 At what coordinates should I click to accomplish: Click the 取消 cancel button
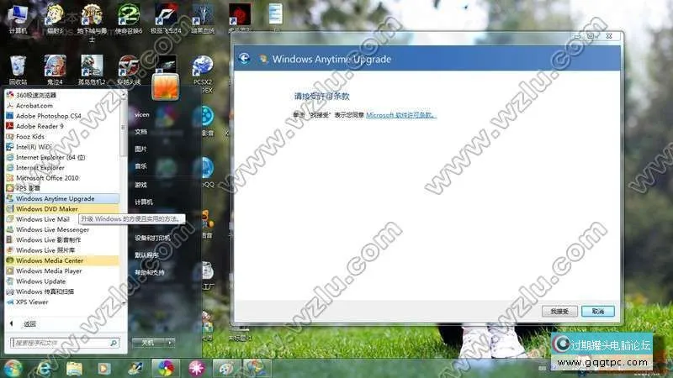pos(598,311)
